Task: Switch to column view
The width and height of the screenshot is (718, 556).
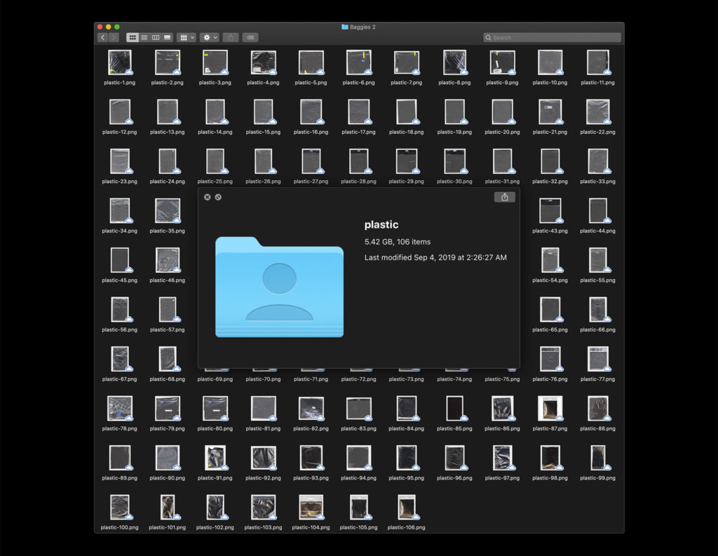Action: (156, 37)
